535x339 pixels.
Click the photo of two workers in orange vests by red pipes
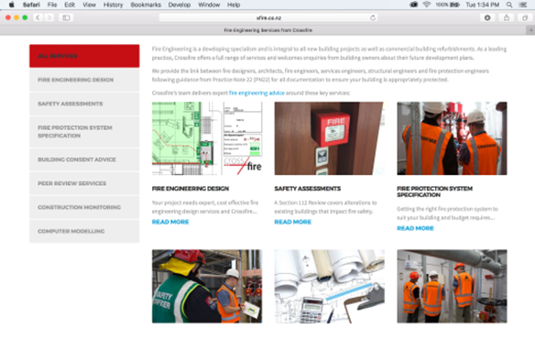[452, 138]
